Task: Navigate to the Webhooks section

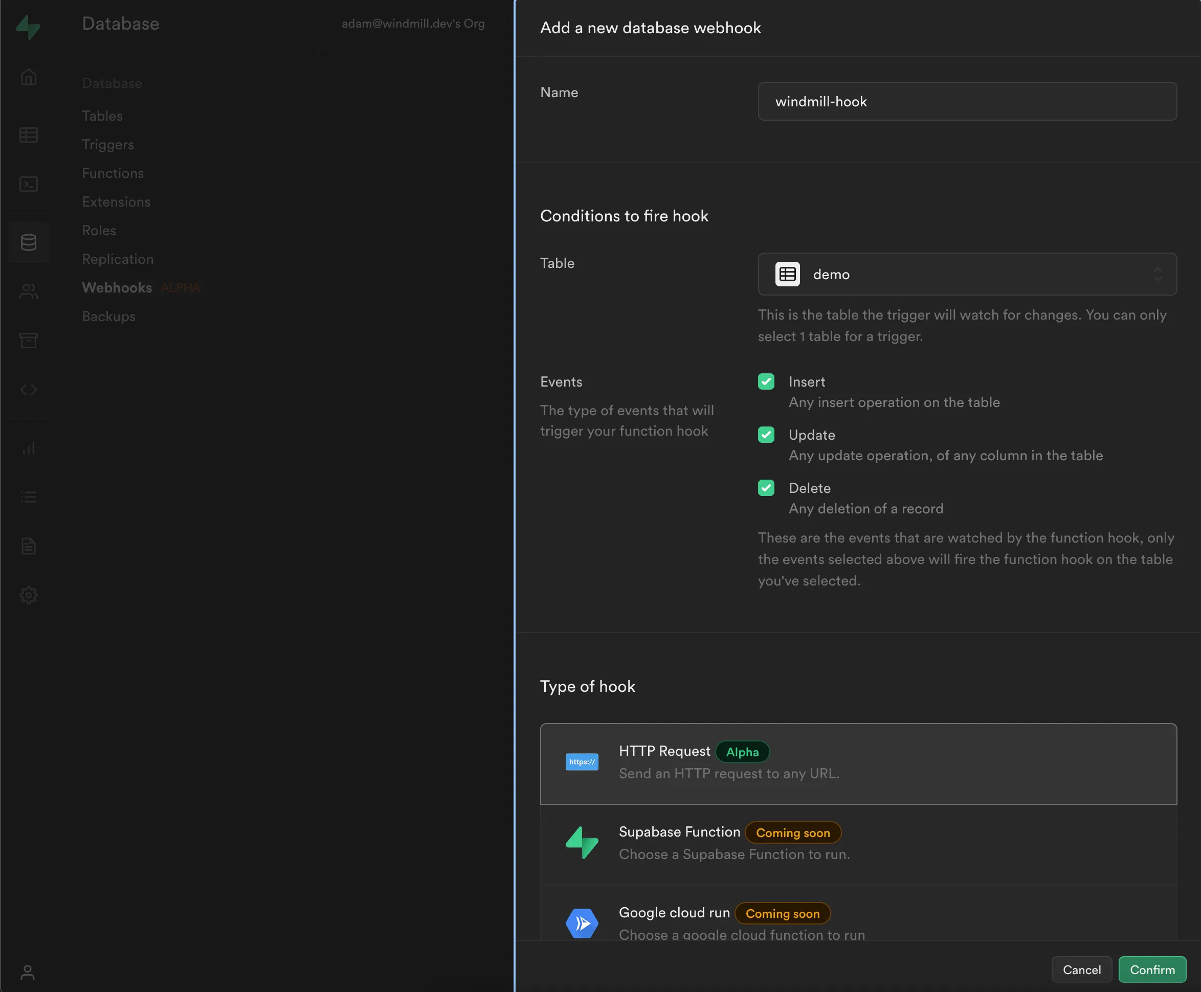Action: (117, 287)
